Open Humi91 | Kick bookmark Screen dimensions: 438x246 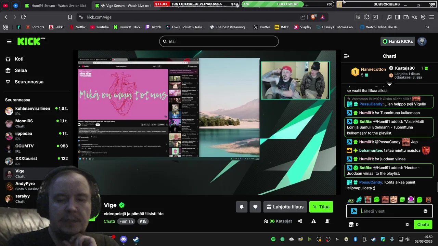127,27
